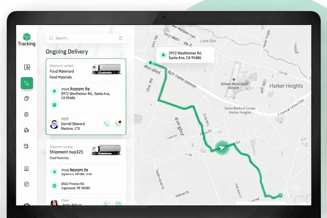
Task: Click the truck image on Shipment nuo325 card
Action: pos(106,150)
